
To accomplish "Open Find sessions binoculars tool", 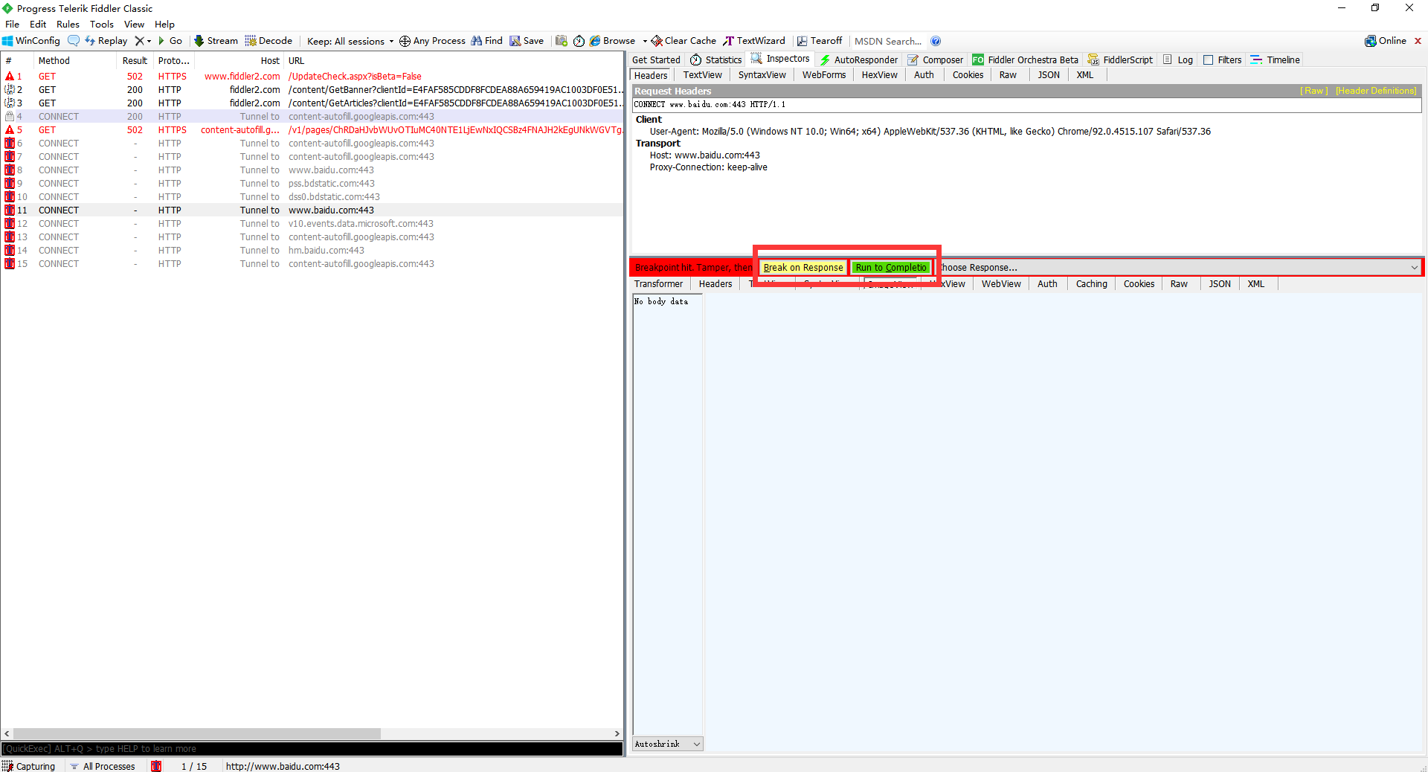I will coord(487,41).
